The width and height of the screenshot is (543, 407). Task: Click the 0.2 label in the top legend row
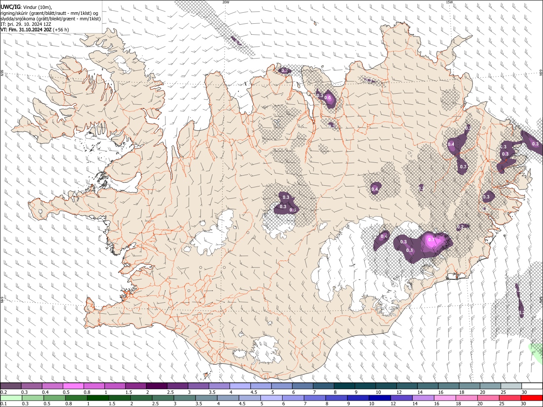4,392
